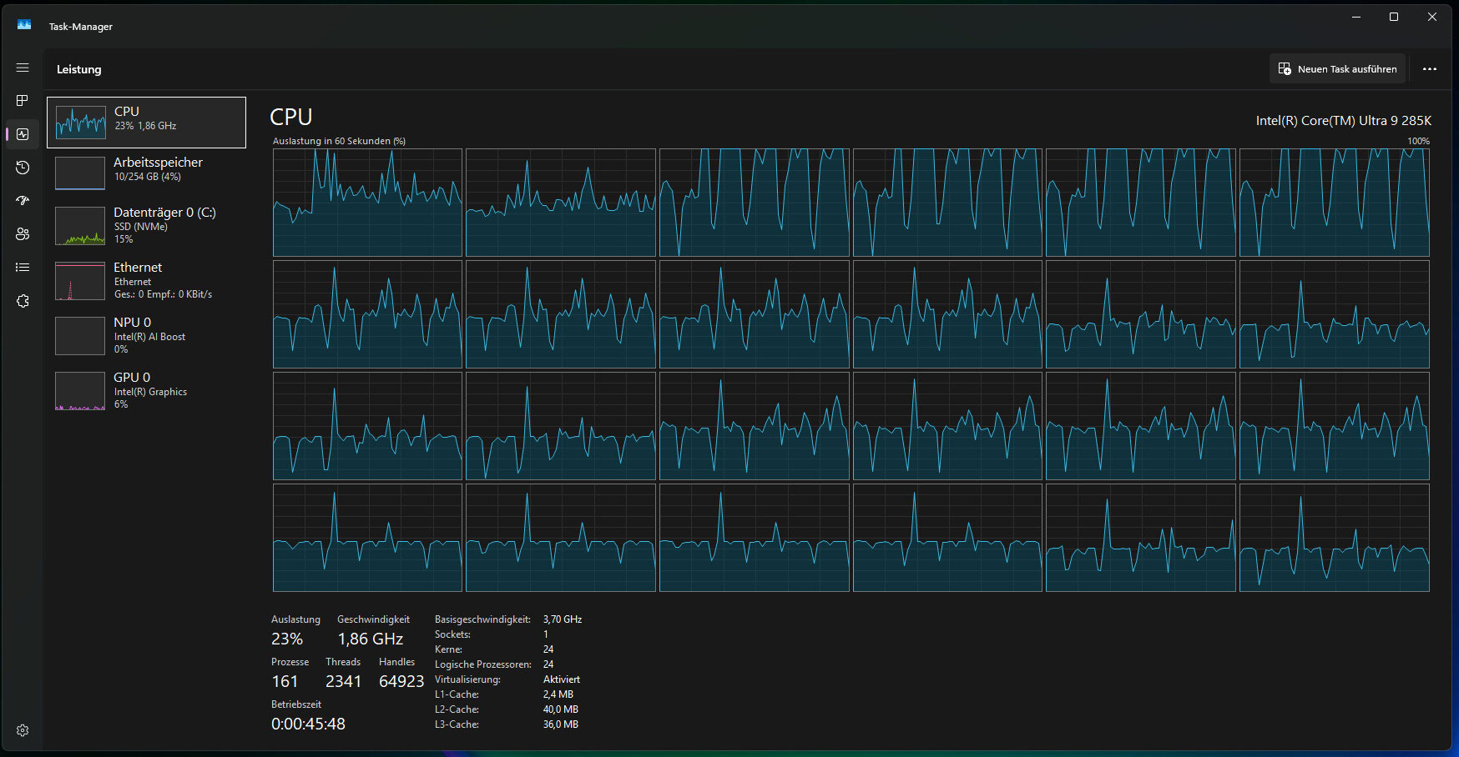
Task: Open the Dienste services puzzle icon
Action: coord(23,301)
